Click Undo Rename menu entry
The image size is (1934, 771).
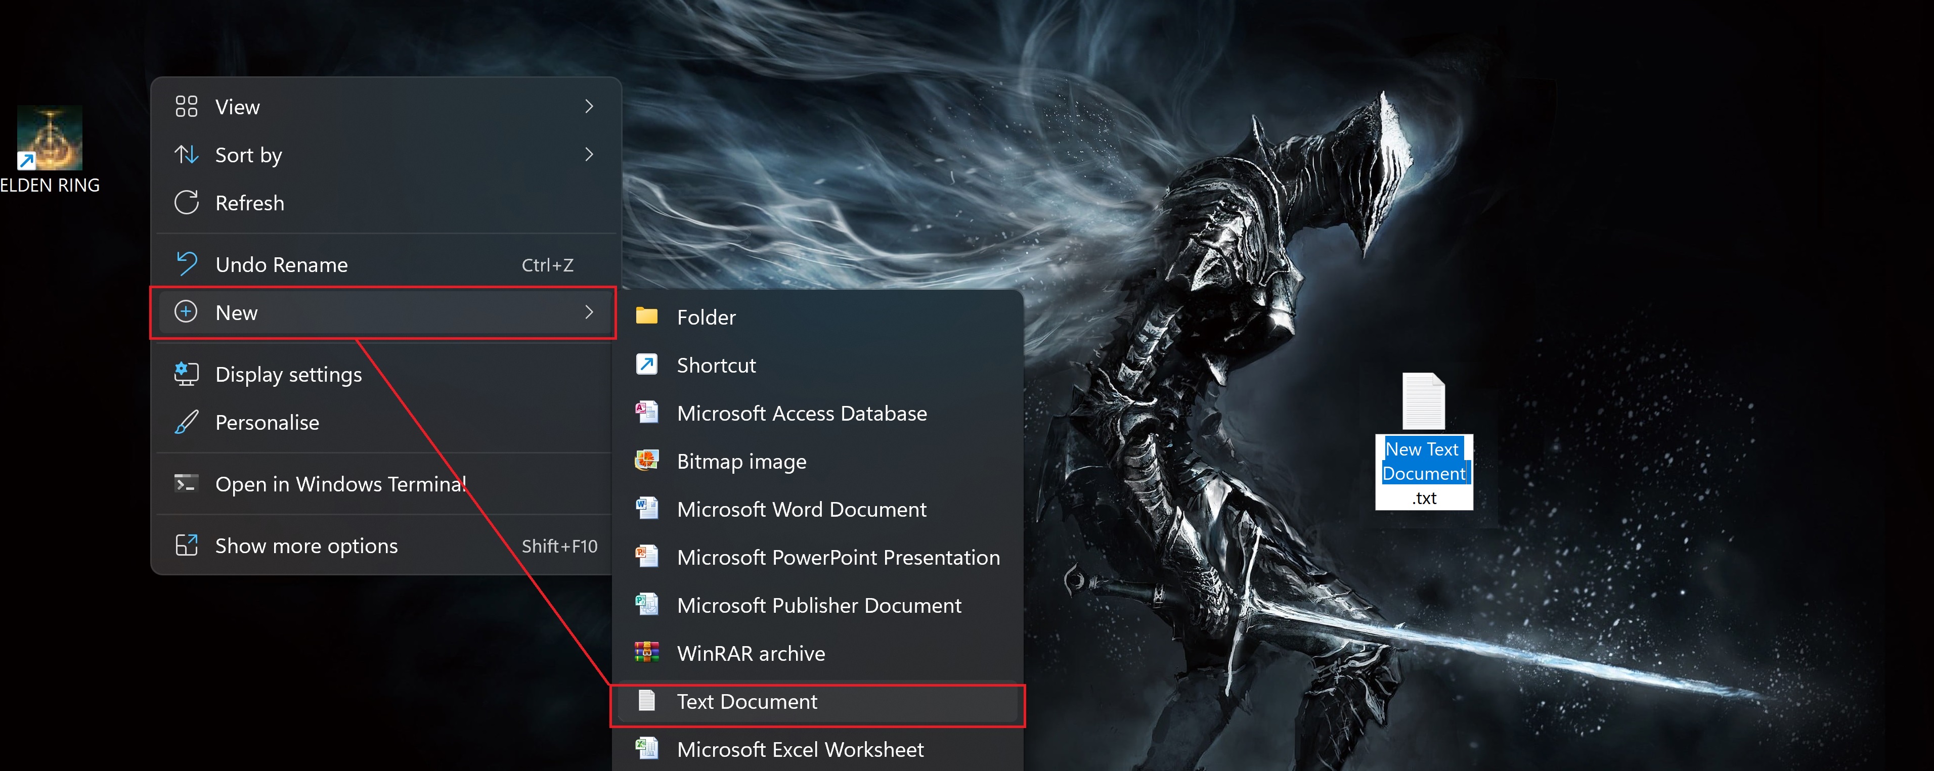point(282,264)
